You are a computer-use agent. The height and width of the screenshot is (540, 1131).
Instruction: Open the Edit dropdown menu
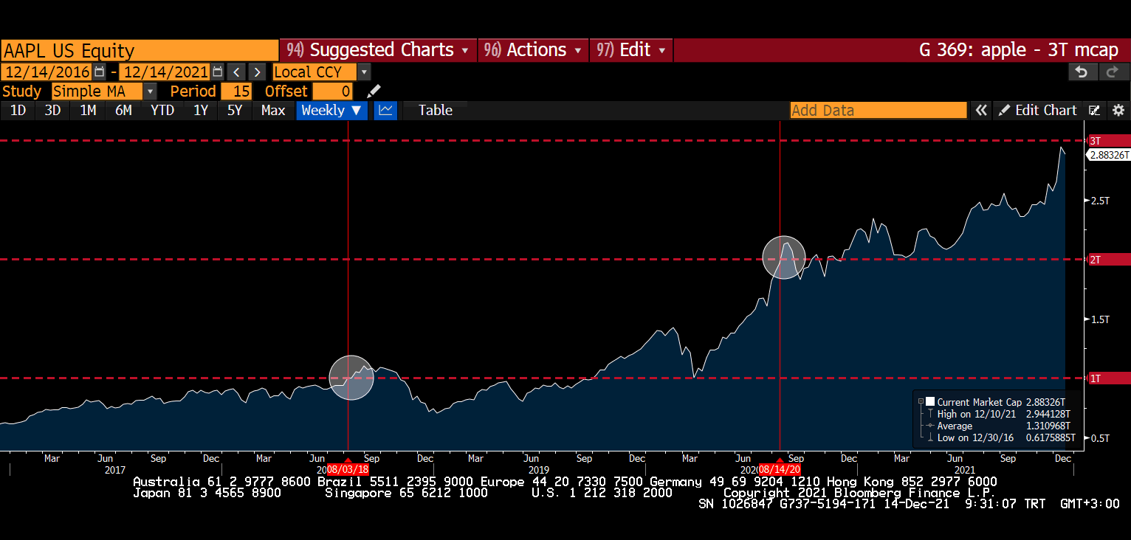[x=631, y=49]
